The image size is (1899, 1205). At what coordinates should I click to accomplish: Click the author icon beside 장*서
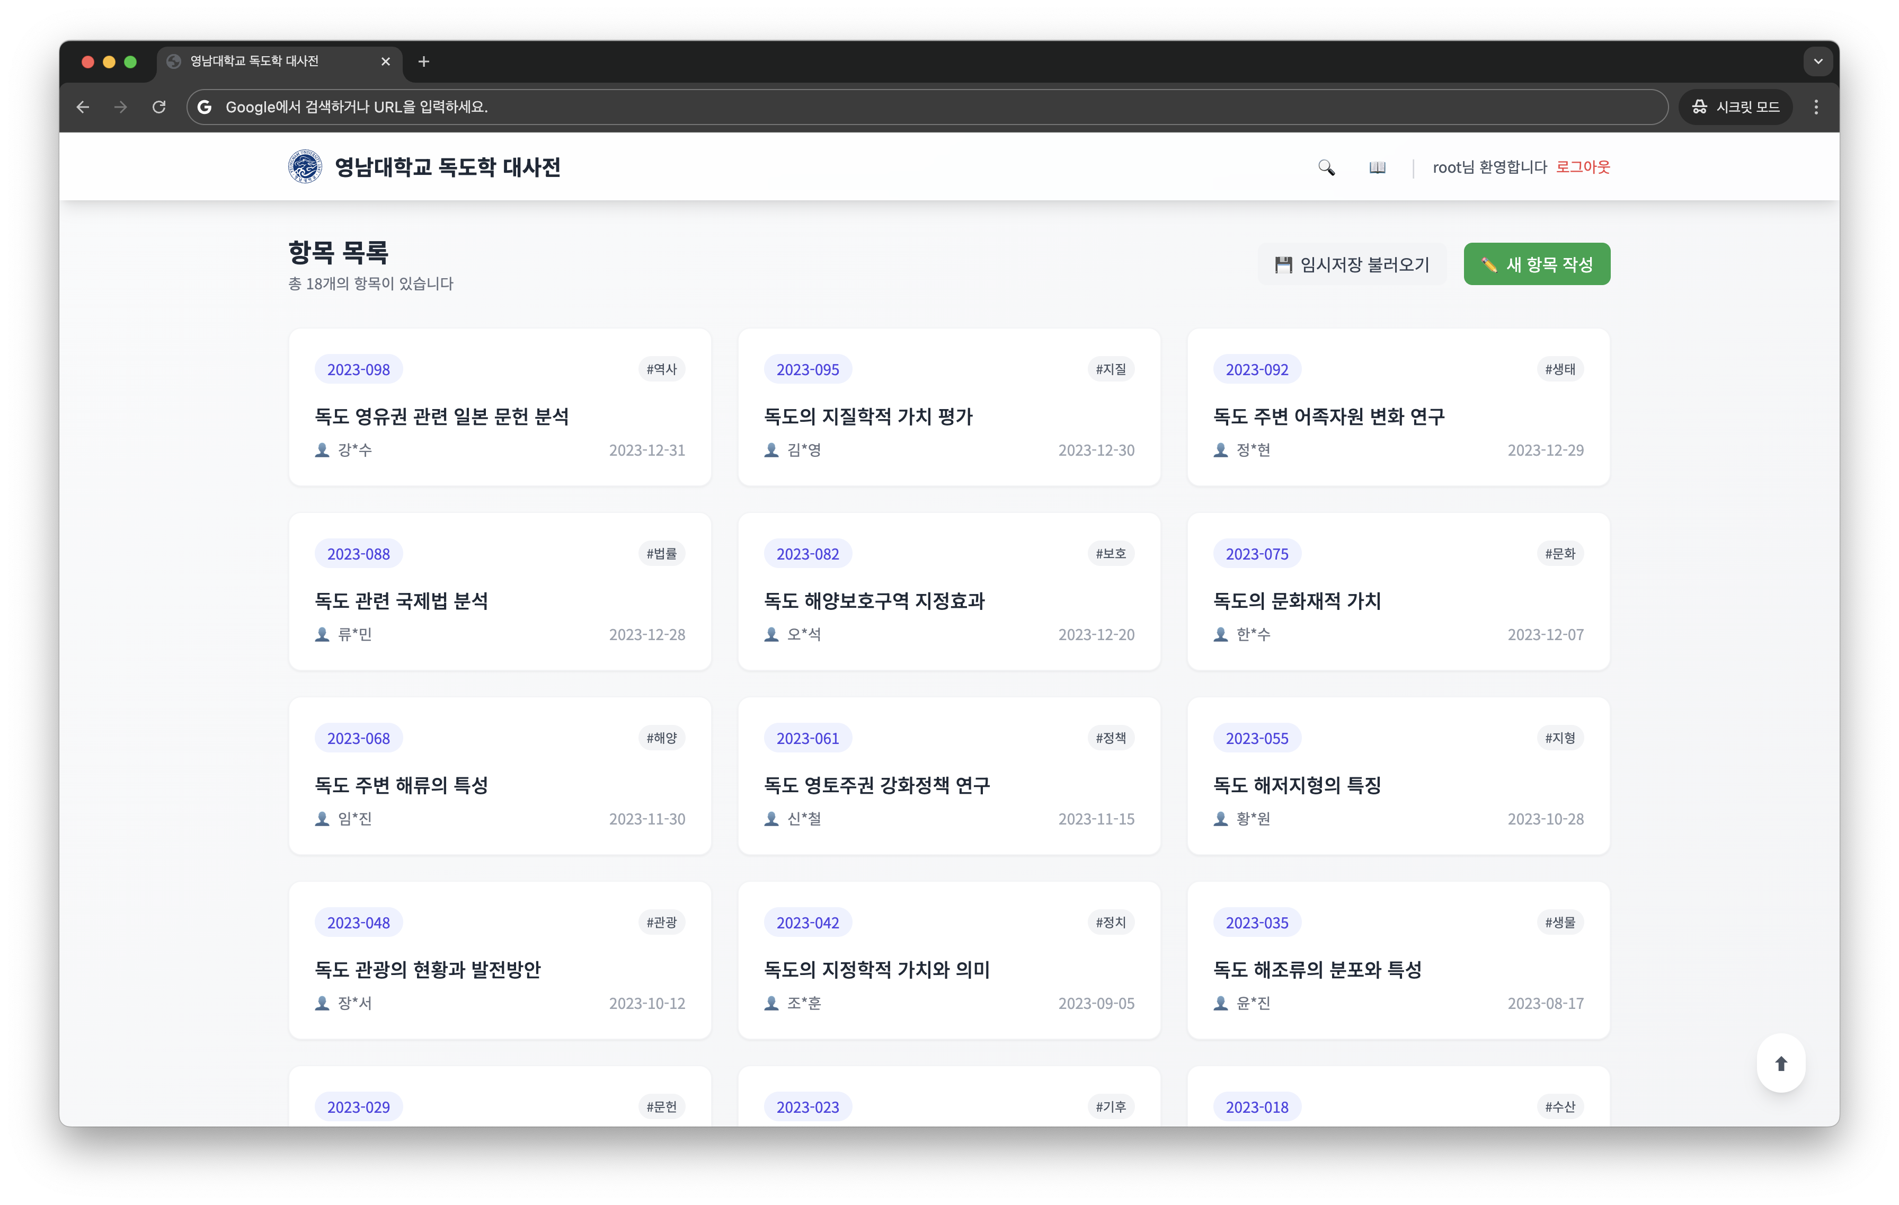[x=322, y=1004]
